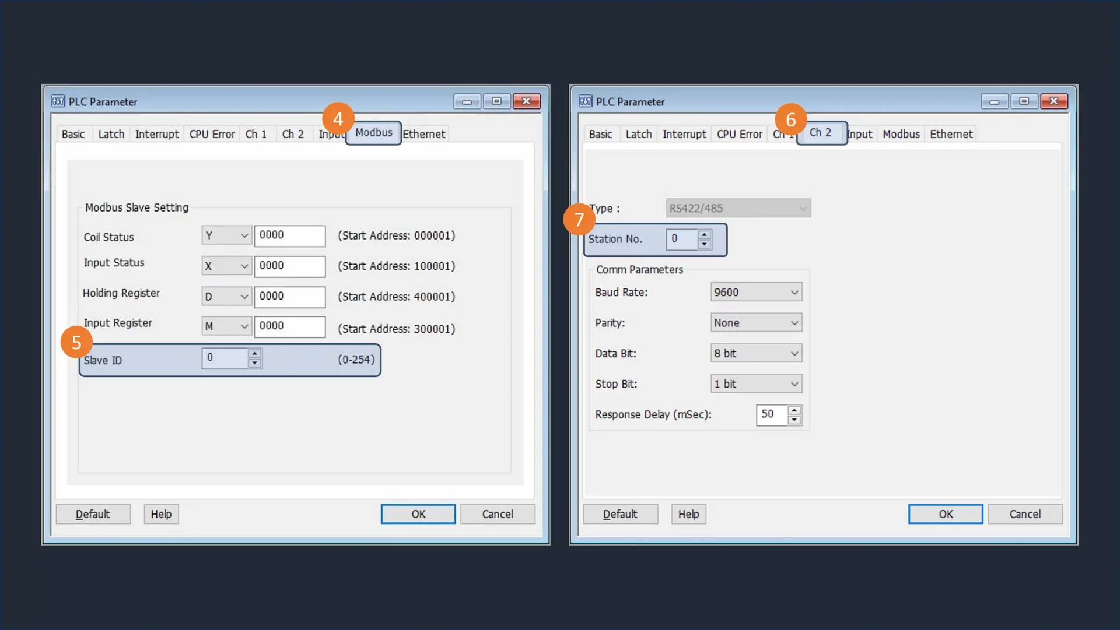Open the Ethernet tab in left dialog
The height and width of the screenshot is (630, 1120).
(424, 134)
